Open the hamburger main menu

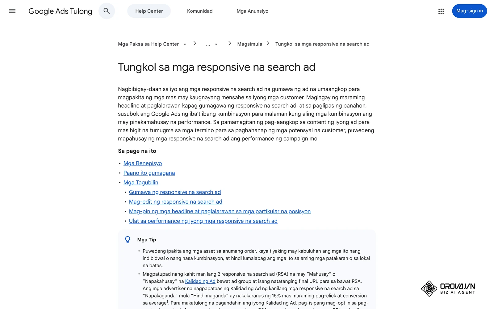tap(12, 11)
